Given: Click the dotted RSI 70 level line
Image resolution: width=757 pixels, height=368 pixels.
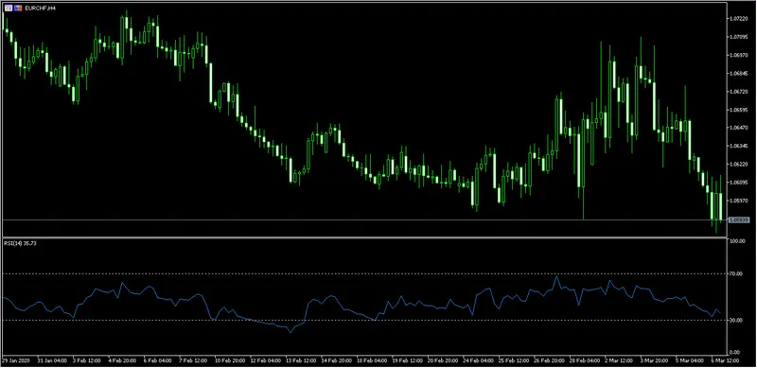Looking at the screenshot, I should click(364, 273).
